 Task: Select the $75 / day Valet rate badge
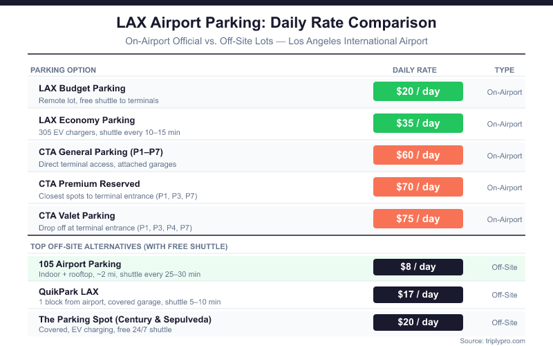click(x=418, y=219)
